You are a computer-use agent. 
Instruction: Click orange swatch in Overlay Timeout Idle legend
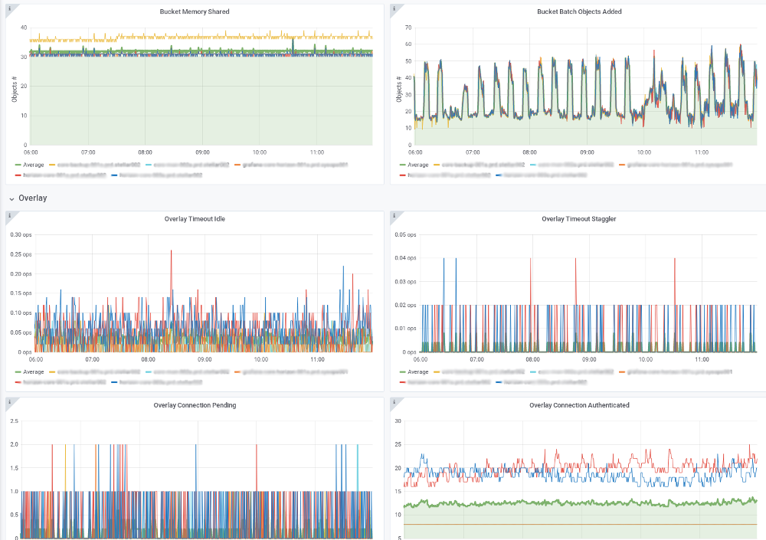[237, 372]
